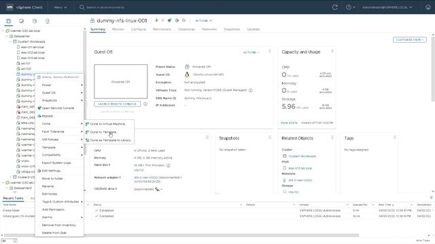Click the VIEW STATS link

(289, 123)
